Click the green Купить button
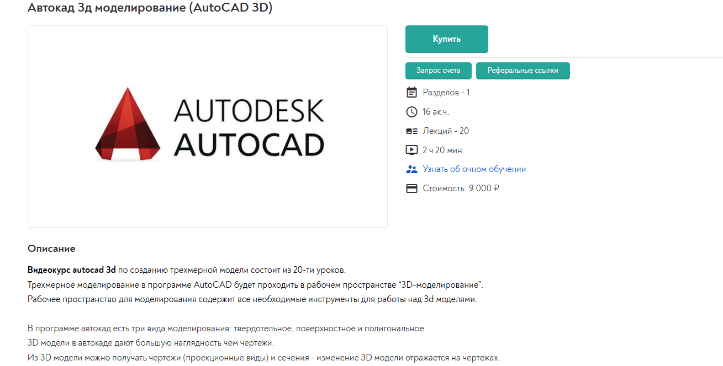The image size is (723, 366). pos(446,39)
